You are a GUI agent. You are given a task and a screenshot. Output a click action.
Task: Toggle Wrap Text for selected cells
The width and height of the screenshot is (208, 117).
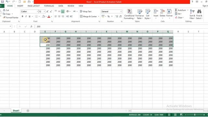[86, 12]
